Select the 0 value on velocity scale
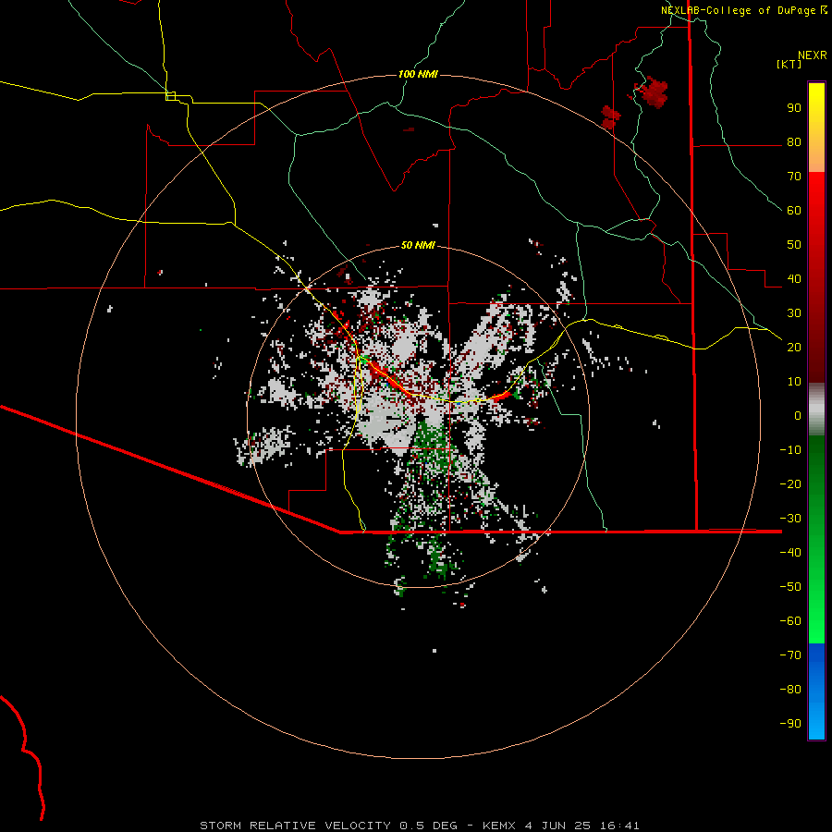832x832 pixels. coord(798,415)
